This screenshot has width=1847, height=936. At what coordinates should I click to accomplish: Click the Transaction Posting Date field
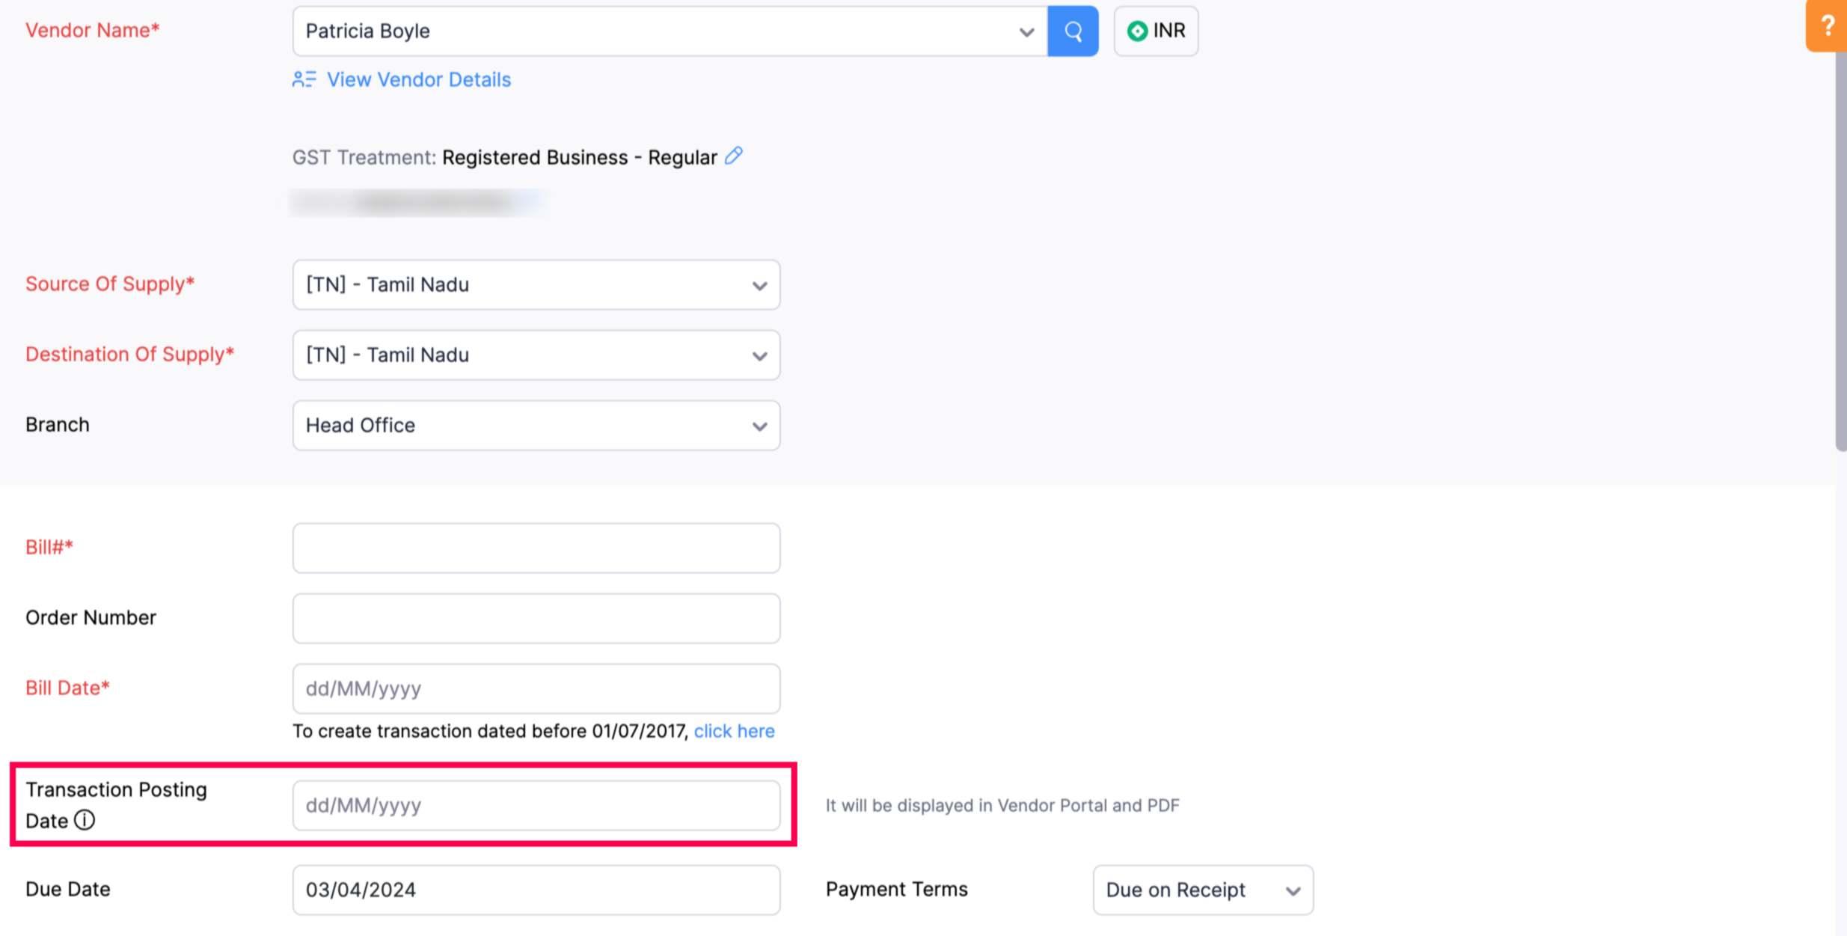pos(536,805)
